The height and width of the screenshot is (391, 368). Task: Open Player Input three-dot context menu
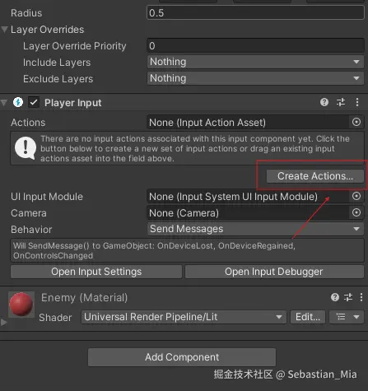pyautogui.click(x=357, y=102)
